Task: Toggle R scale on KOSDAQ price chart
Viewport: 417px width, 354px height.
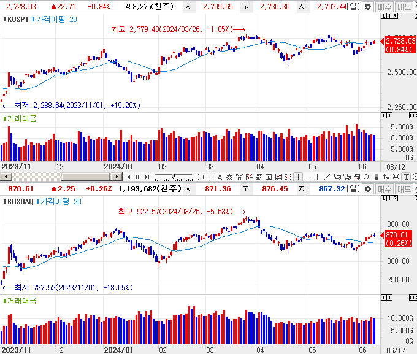Action: tap(395, 198)
